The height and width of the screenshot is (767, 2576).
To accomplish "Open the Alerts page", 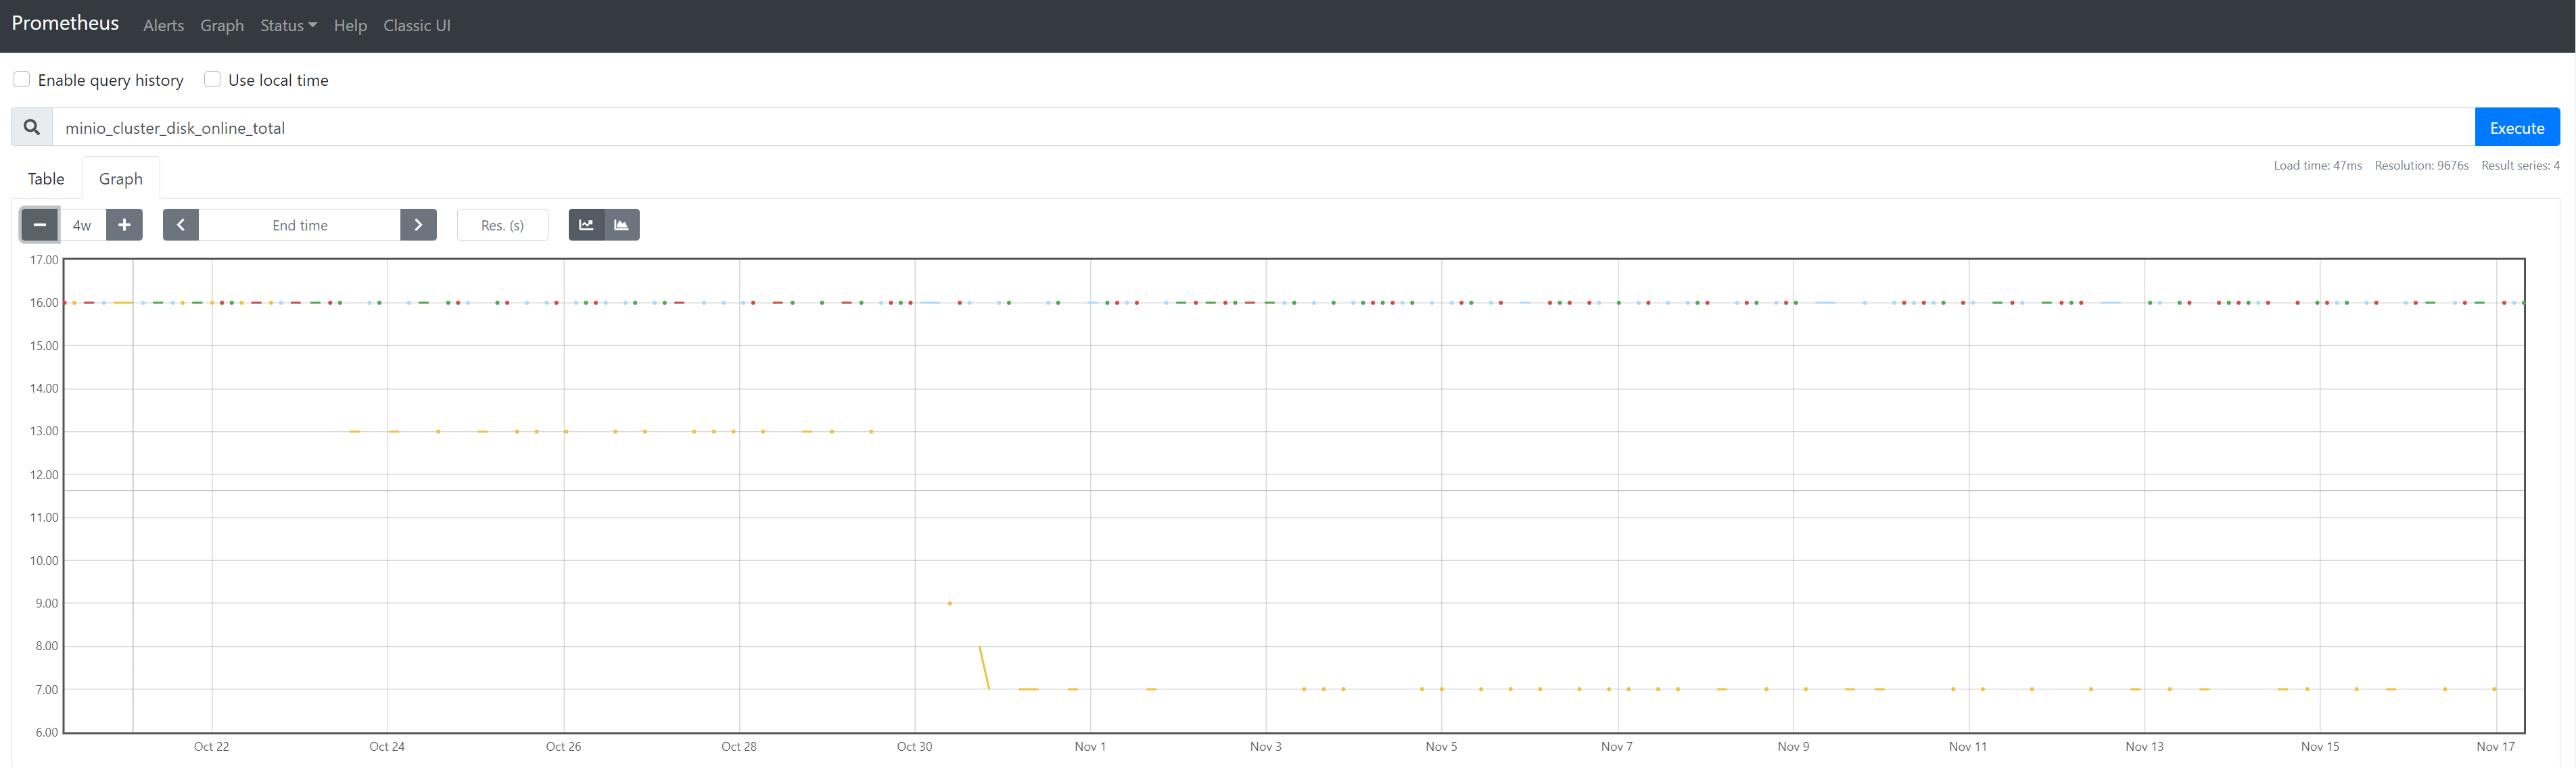I will (163, 25).
